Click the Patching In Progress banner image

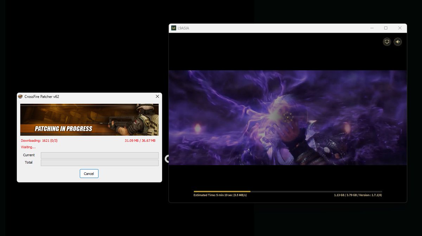(x=89, y=120)
